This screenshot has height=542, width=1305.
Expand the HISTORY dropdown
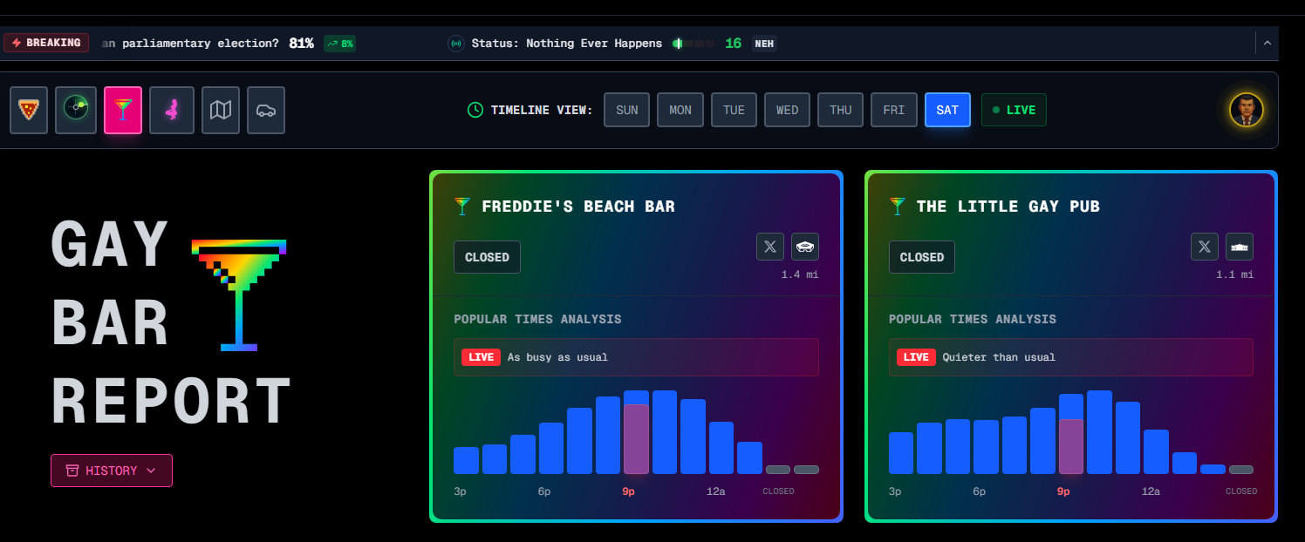tap(112, 471)
